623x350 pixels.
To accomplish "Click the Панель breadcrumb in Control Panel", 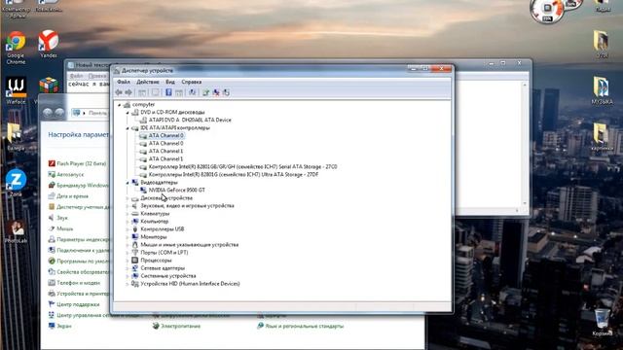I will click(97, 113).
